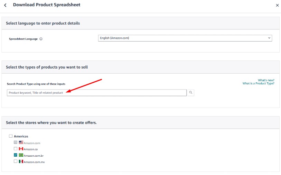Click the dropdown arrow of language selector

tap(269, 38)
